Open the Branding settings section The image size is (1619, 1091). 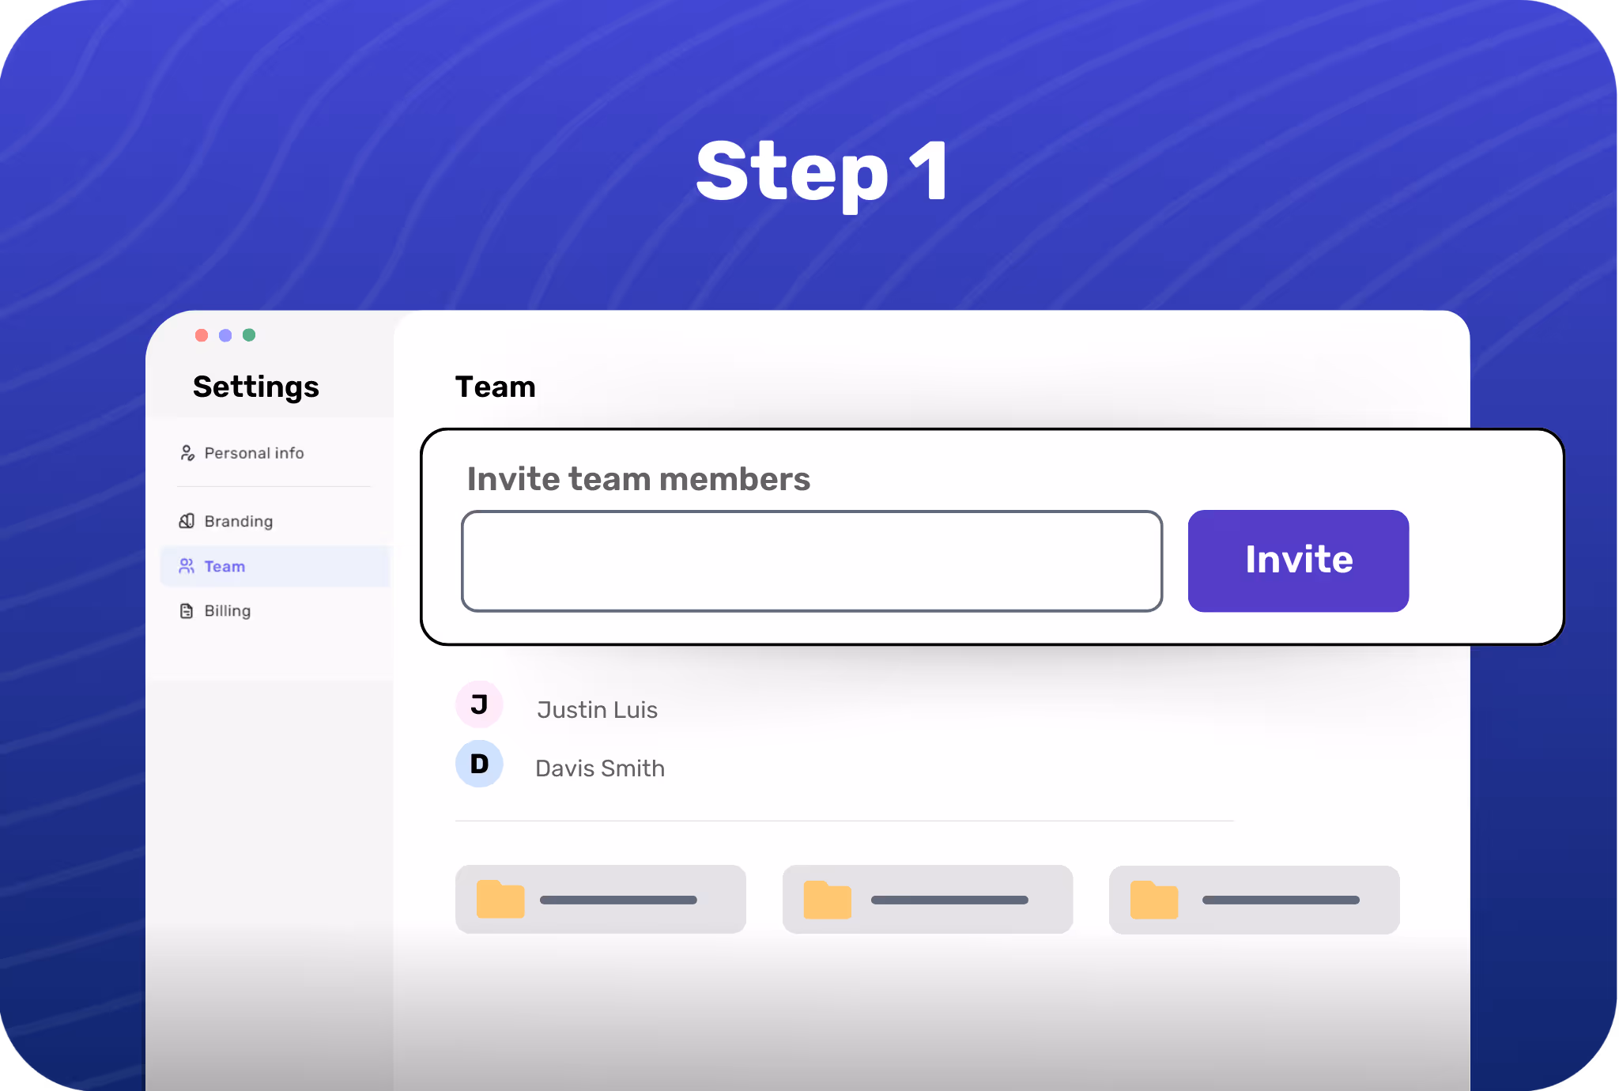tap(238, 521)
